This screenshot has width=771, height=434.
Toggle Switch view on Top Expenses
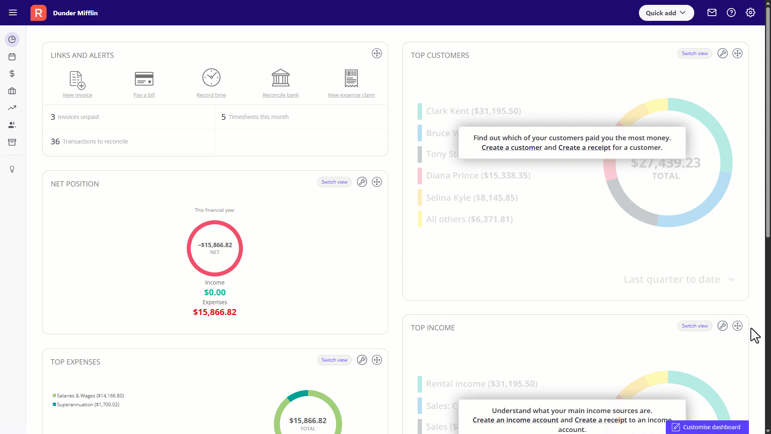point(334,360)
